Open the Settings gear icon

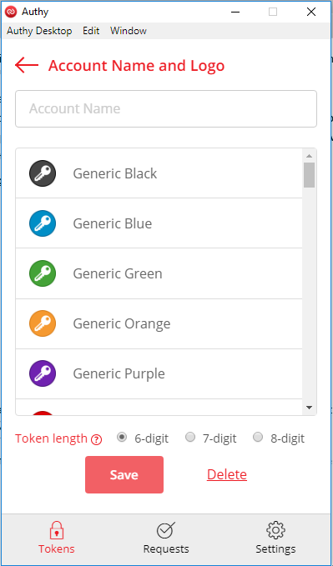click(x=275, y=530)
